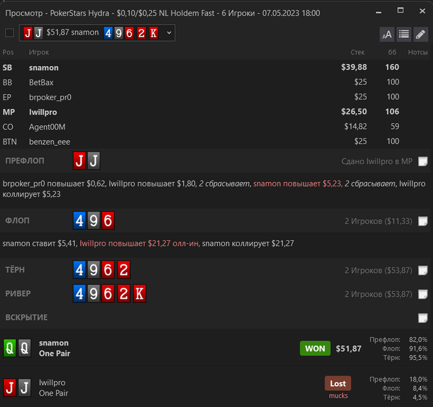Click the Игрок column header
The height and width of the screenshot is (407, 433).
click(x=39, y=52)
